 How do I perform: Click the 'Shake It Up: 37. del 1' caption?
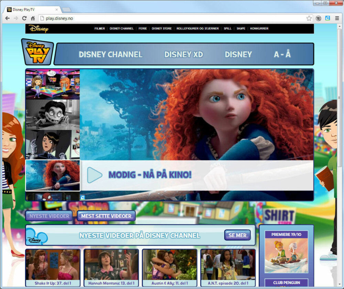pos(53,283)
